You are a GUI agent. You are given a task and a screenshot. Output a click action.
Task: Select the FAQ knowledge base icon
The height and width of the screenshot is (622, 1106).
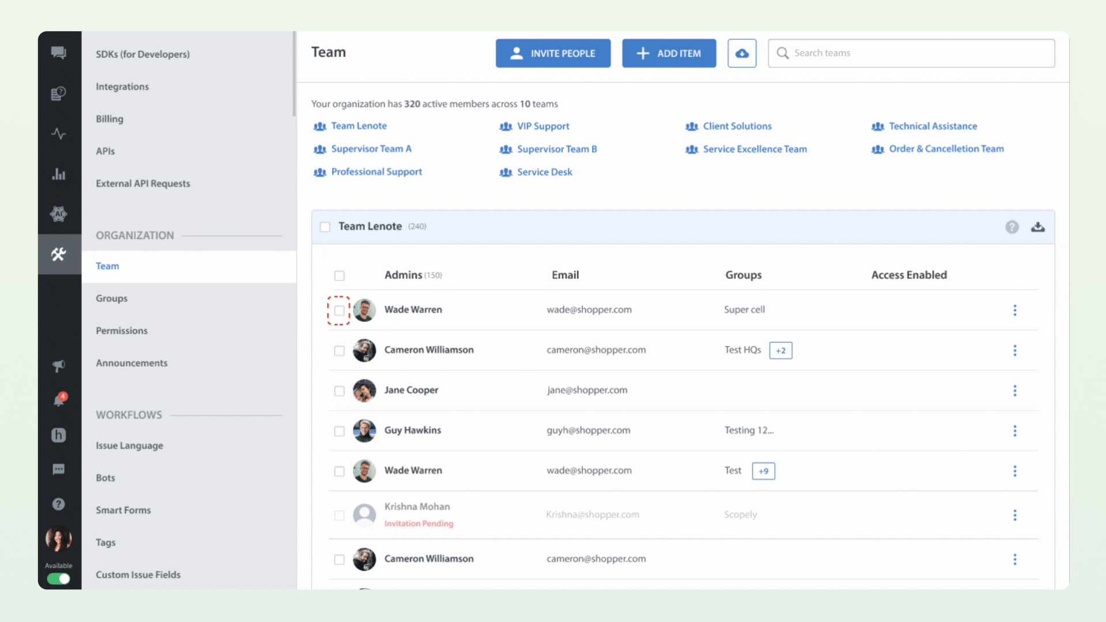tap(59, 93)
